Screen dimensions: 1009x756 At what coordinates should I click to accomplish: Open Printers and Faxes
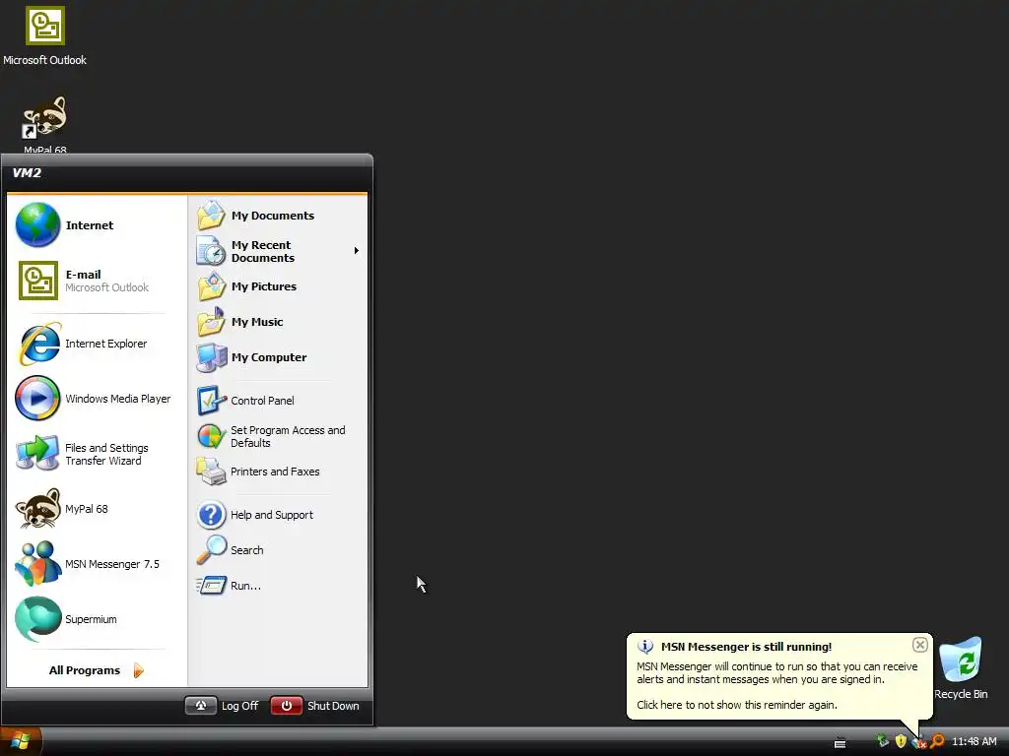277,472
